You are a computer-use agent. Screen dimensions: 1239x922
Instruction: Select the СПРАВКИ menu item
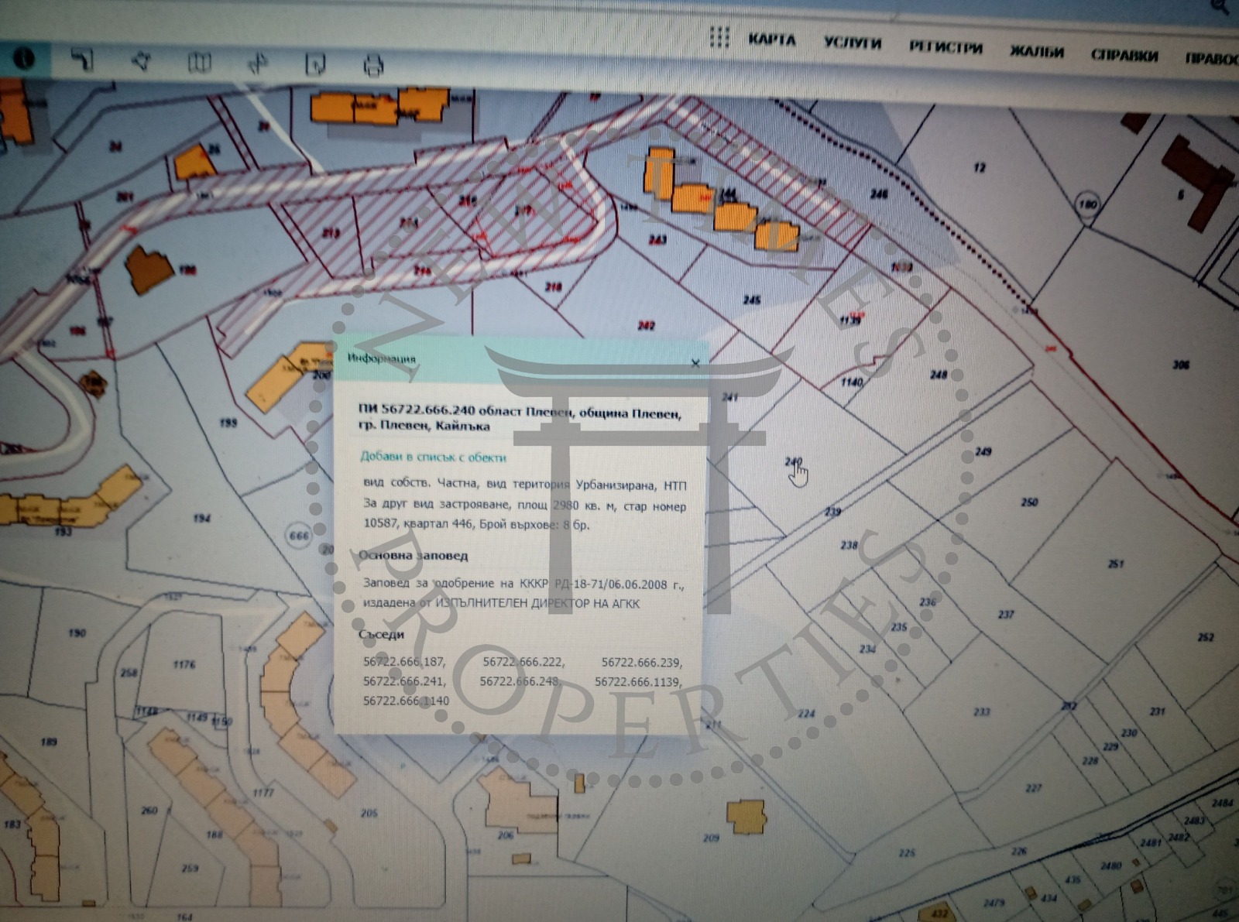1124,55
